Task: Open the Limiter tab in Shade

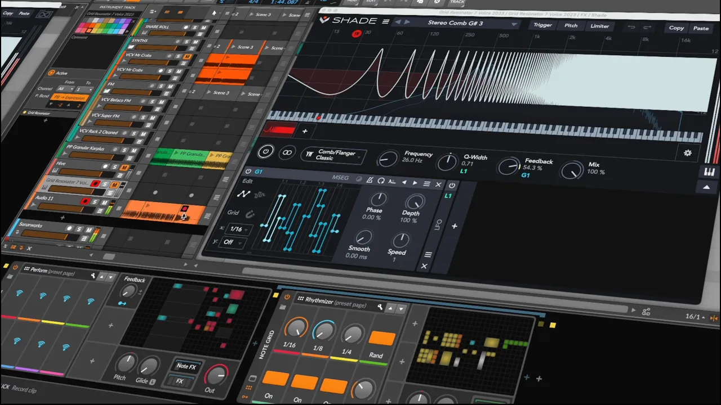Action: pyautogui.click(x=599, y=26)
